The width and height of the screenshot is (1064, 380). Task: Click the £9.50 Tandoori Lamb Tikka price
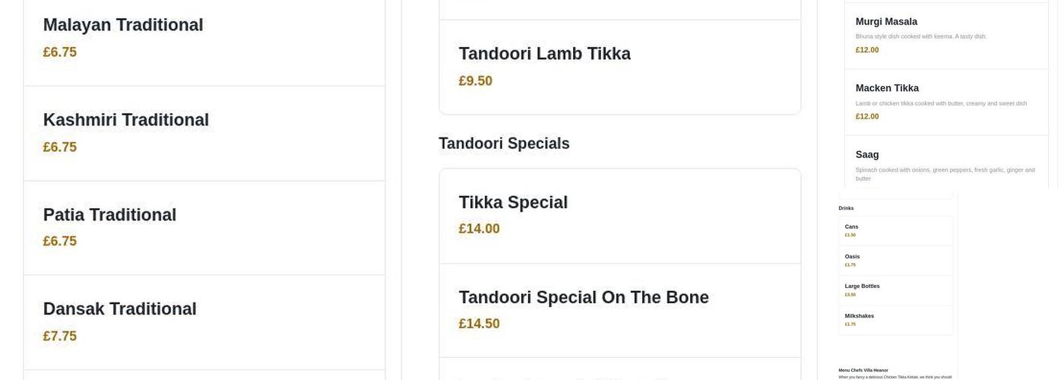[x=476, y=81]
